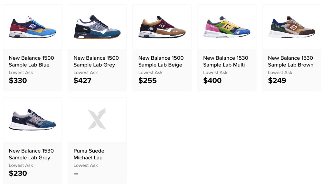
Task: Click the $330 lowest ask price
Action: [x=18, y=80]
